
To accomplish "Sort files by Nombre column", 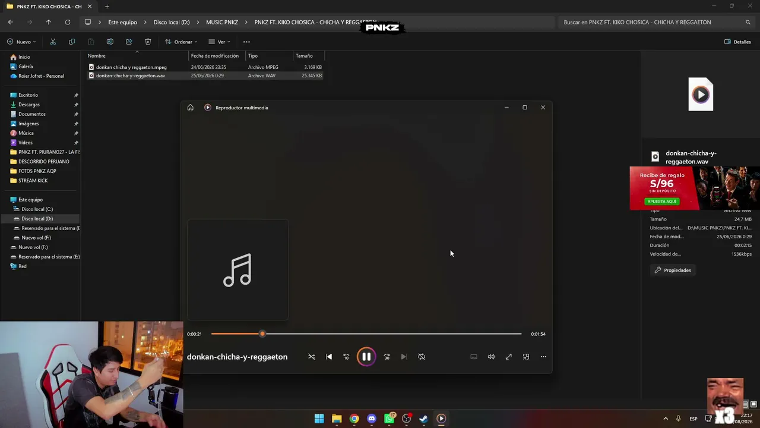I will click(137, 56).
